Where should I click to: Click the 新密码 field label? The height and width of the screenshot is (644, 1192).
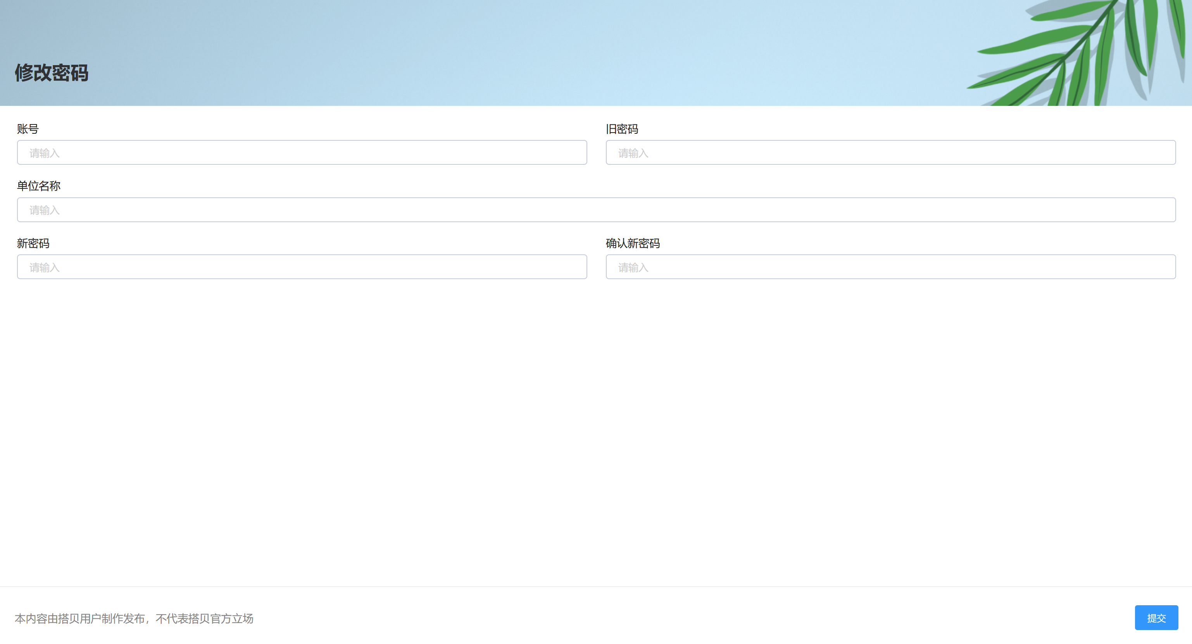[33, 243]
